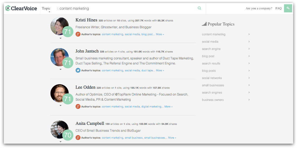Click 'Freelance Writer, Ghostwriter, and Business Blogger' text
Image resolution: width=297 pixels, height=148 pixels.
click(113, 27)
